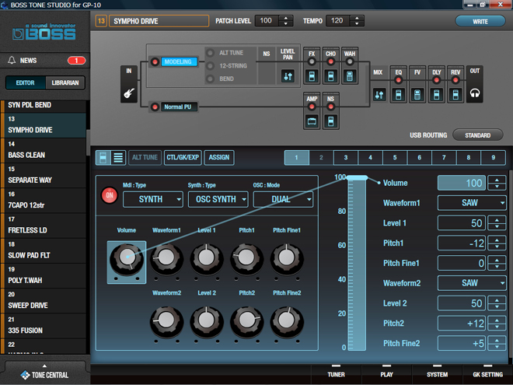Image resolution: width=513 pixels, height=385 pixels.
Task: Expand the OSC Mode DUAL dropdown
Action: (x=283, y=199)
